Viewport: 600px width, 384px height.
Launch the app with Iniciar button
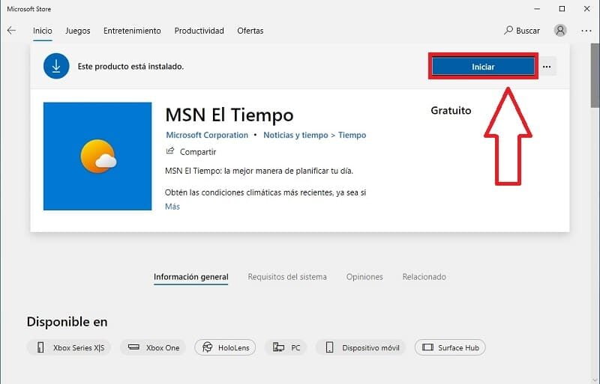483,67
